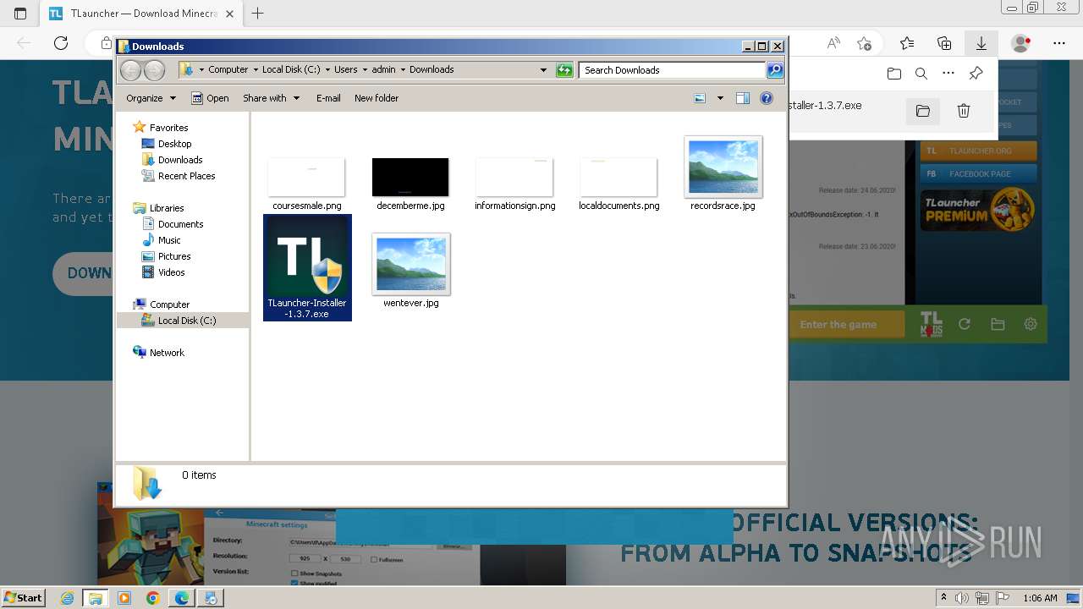Select the informationsign.png file

(x=514, y=184)
